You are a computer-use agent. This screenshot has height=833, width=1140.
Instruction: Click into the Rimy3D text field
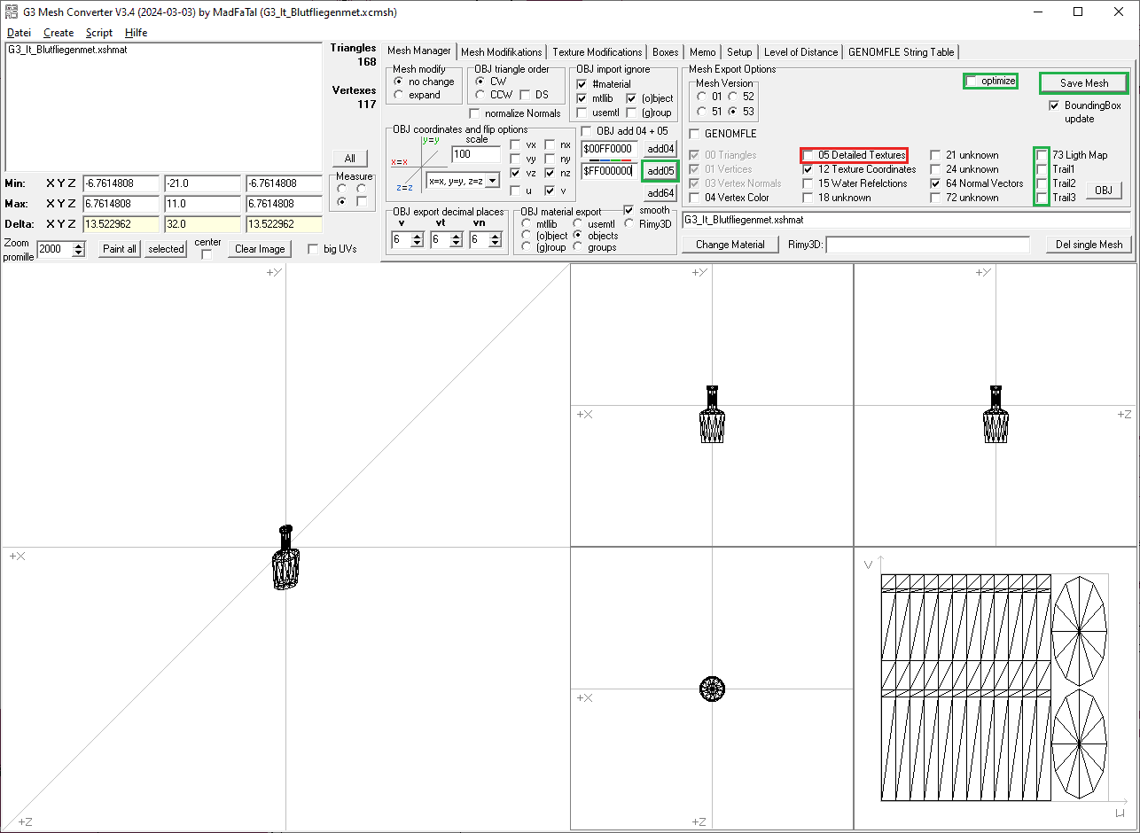(x=927, y=245)
